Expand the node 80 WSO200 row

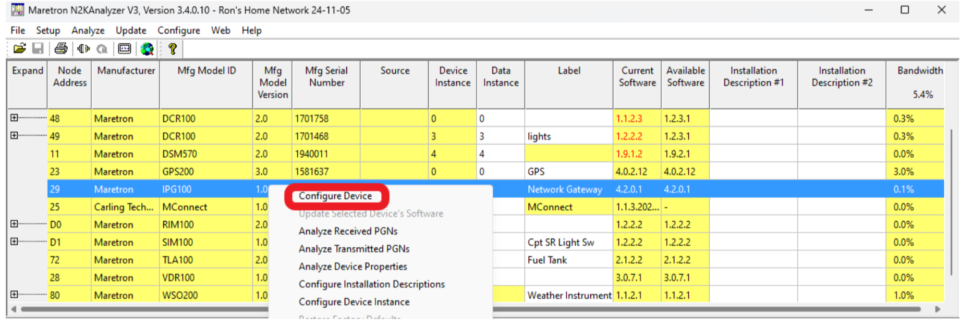click(x=14, y=295)
